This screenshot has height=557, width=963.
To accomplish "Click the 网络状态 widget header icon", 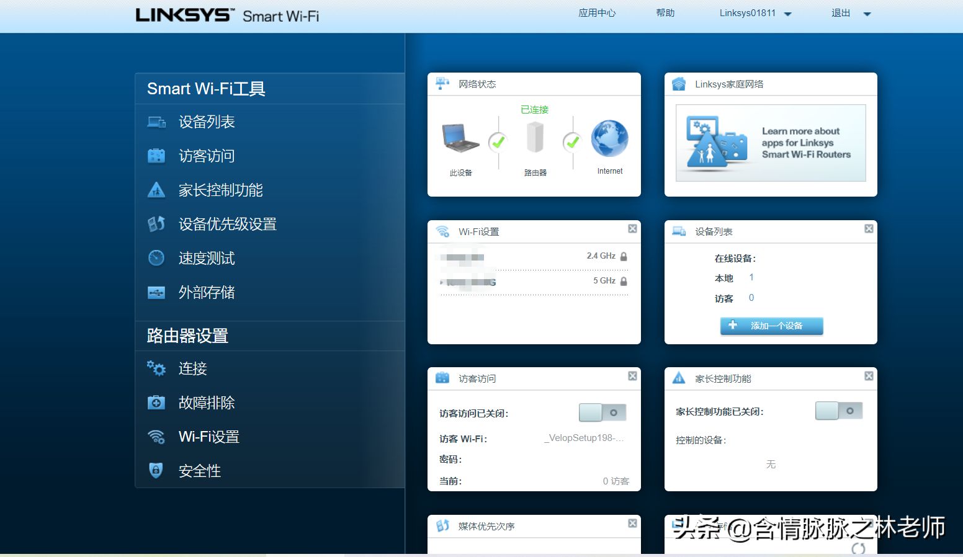I will coord(442,84).
